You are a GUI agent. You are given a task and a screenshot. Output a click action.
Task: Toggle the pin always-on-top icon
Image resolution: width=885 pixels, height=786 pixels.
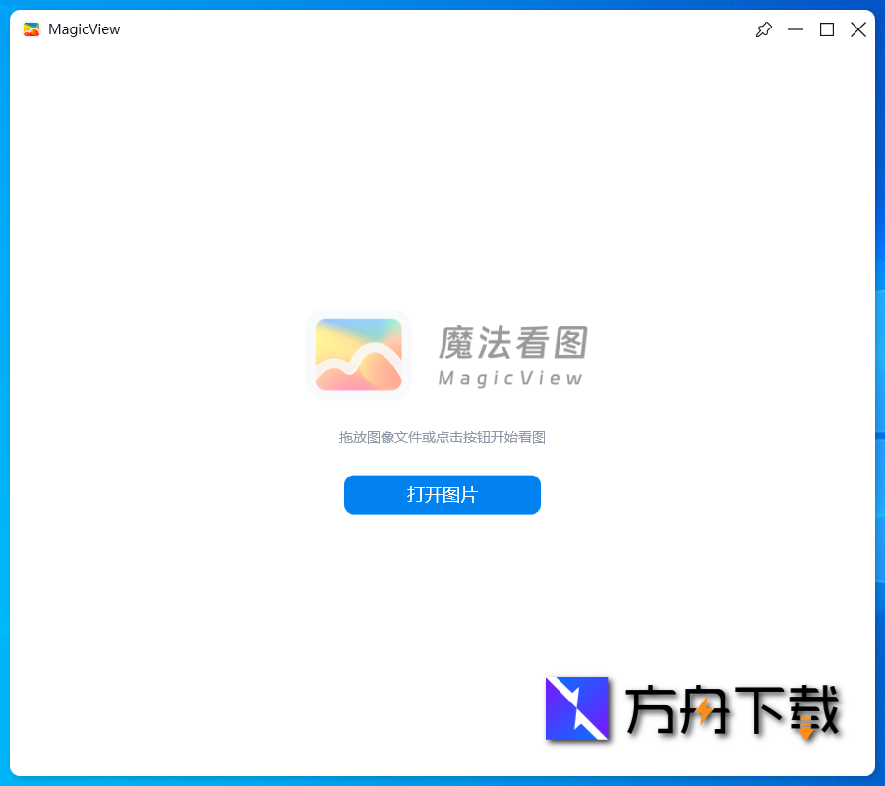(763, 29)
